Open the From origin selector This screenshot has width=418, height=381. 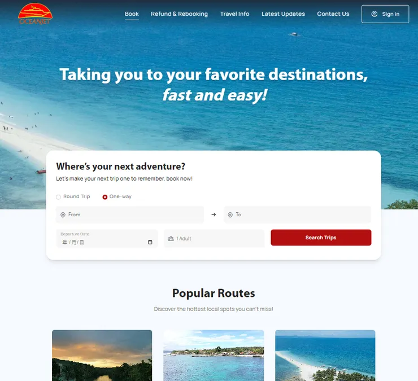[130, 214]
